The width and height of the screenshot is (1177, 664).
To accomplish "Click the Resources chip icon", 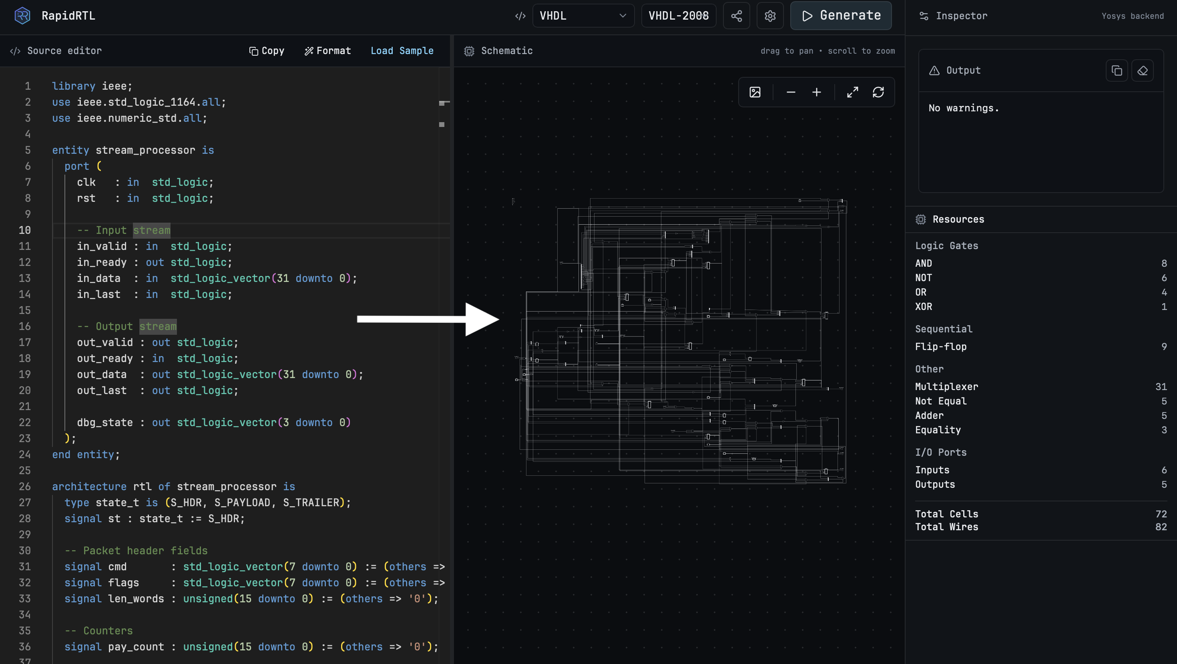I will coord(920,219).
